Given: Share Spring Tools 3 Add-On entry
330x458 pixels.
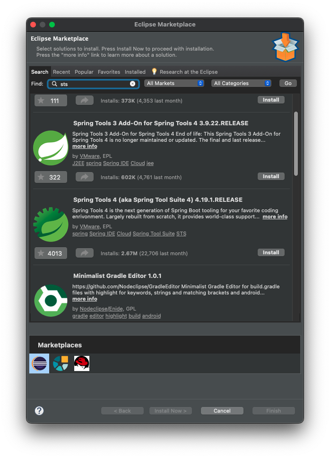Looking at the screenshot, I should [x=85, y=177].
